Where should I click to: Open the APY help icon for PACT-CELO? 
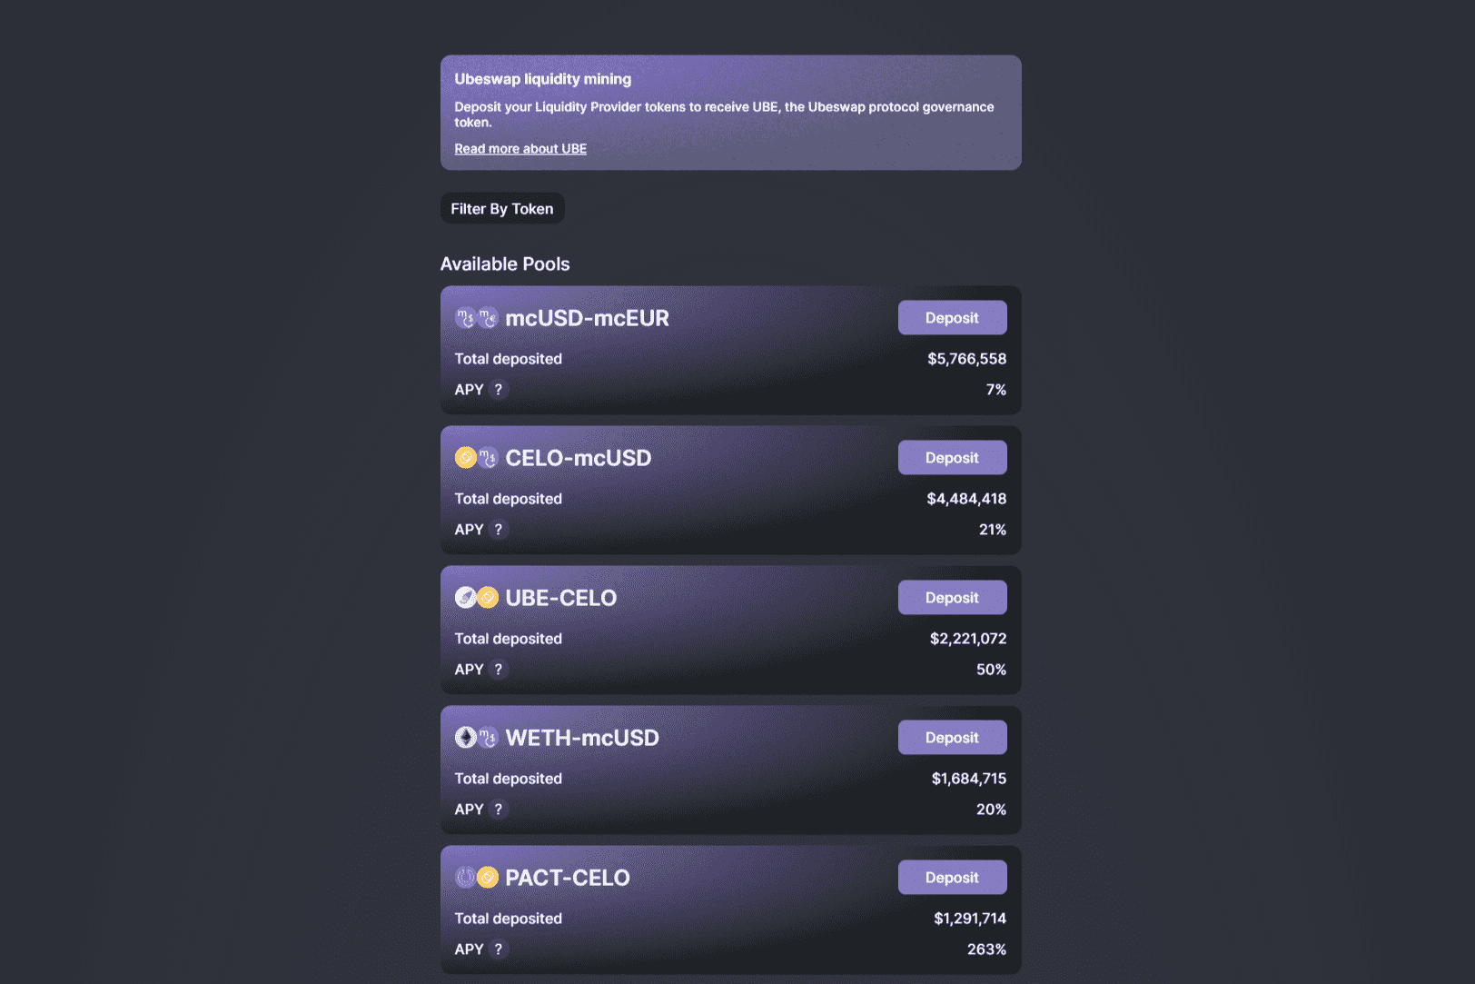498,949
